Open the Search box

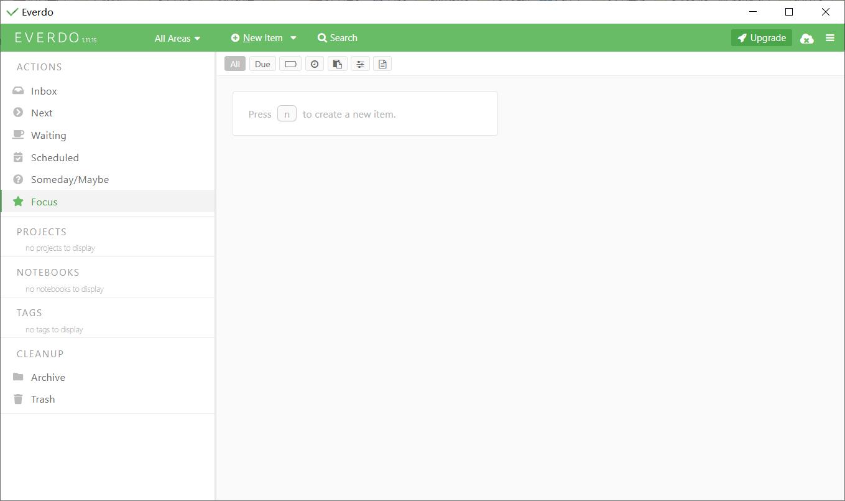[x=338, y=38]
